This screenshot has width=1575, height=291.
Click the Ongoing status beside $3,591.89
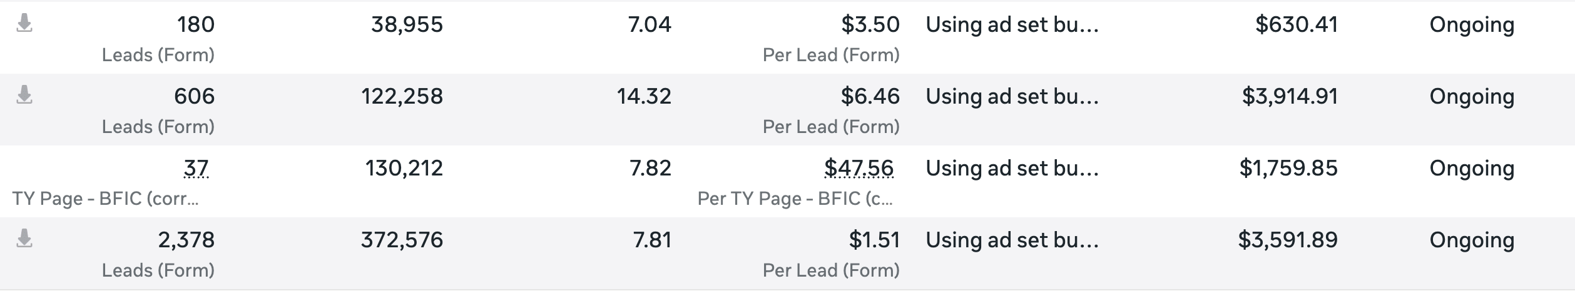[x=1472, y=240]
